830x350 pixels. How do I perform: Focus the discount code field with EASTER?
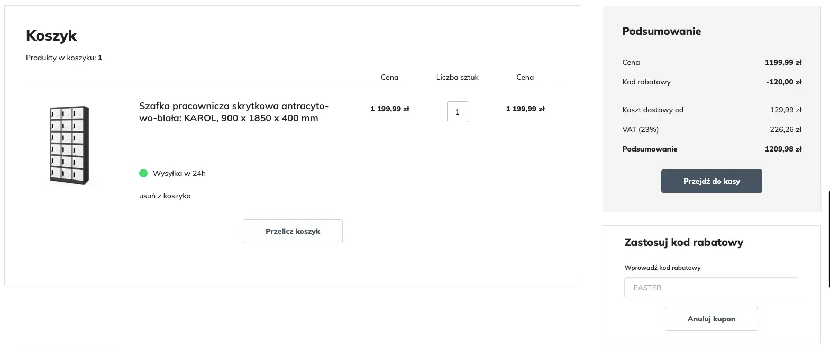(x=711, y=288)
